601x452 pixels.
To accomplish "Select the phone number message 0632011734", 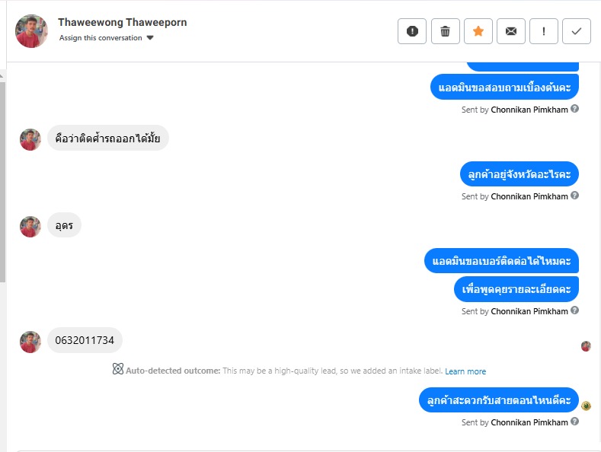I will point(85,340).
